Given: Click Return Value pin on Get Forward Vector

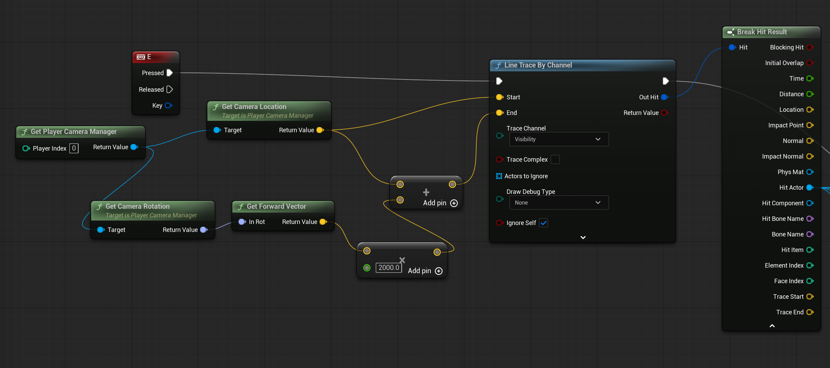Looking at the screenshot, I should [323, 222].
